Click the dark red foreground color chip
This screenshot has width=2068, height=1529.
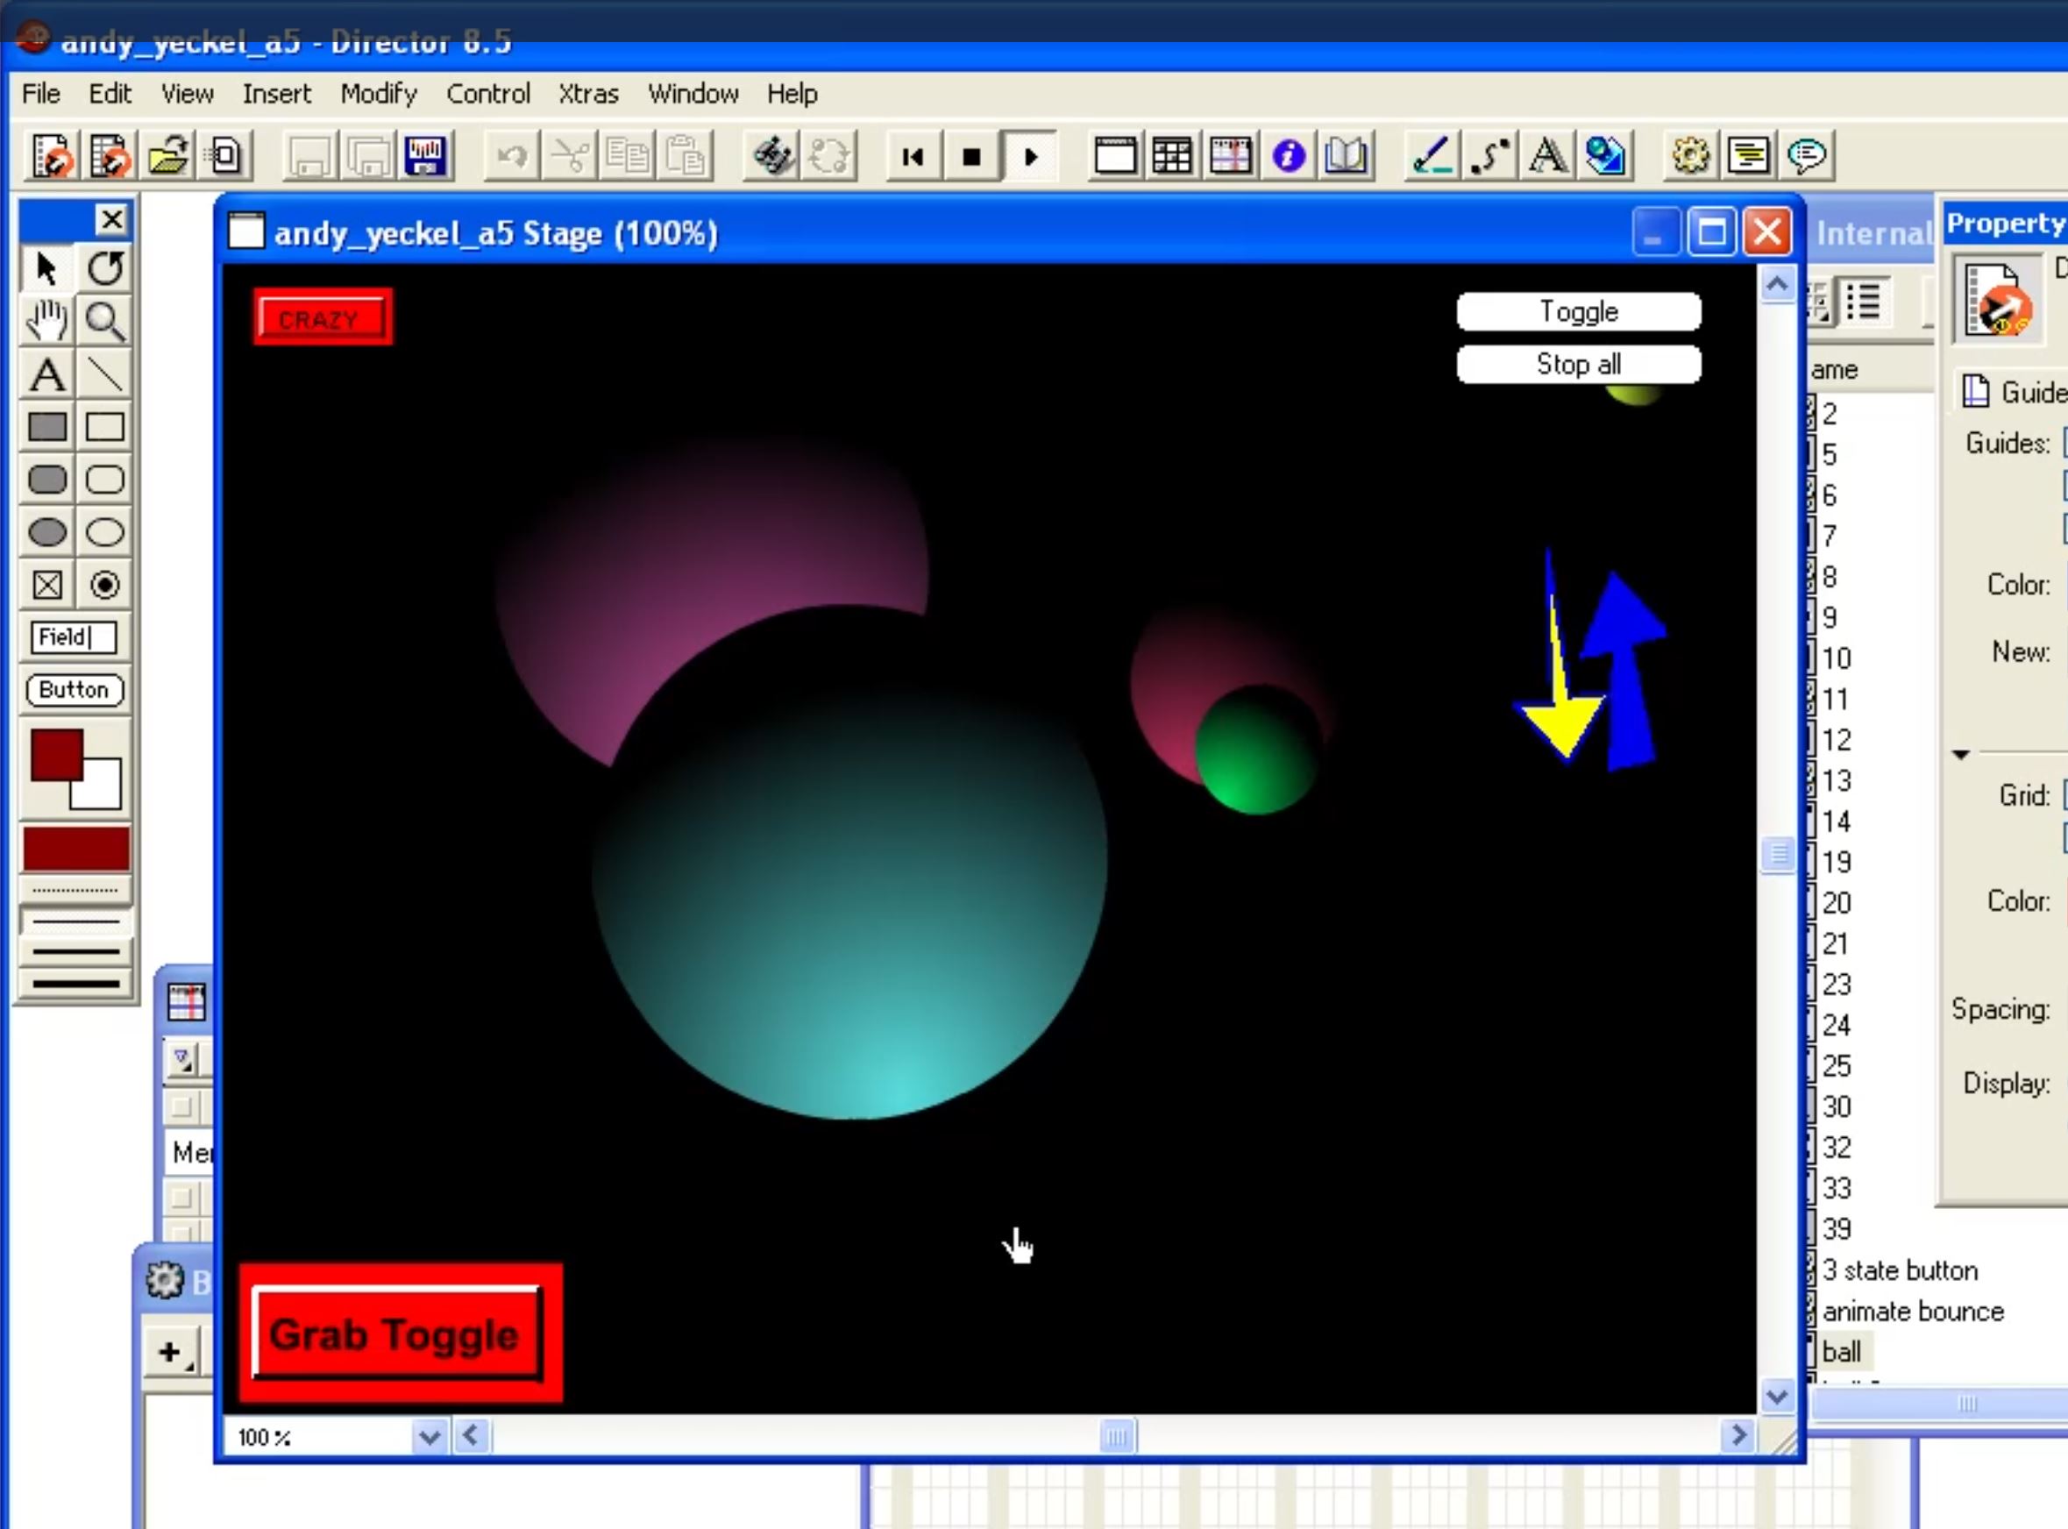coord(56,754)
